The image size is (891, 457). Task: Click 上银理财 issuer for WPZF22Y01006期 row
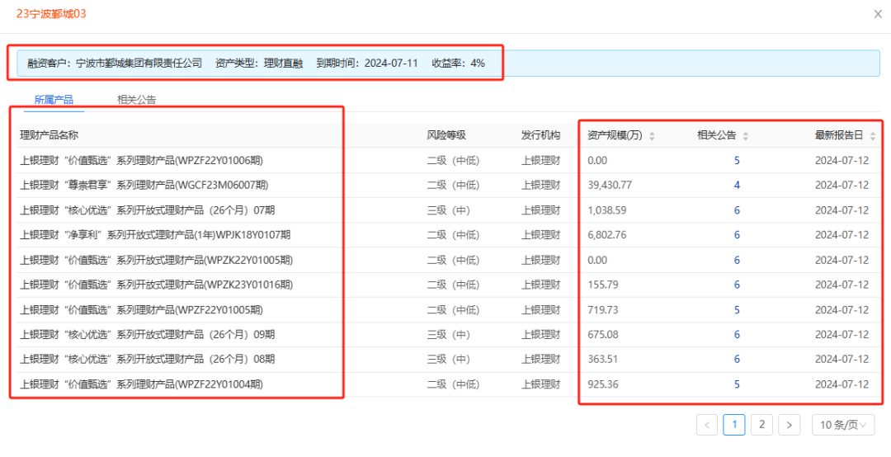point(541,161)
